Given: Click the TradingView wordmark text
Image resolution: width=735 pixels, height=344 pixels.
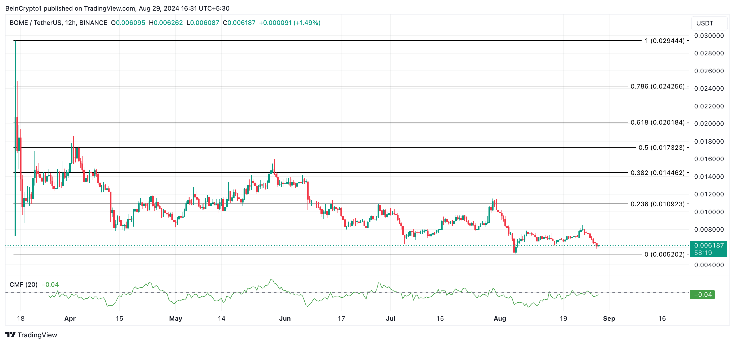Looking at the screenshot, I should click(x=37, y=335).
